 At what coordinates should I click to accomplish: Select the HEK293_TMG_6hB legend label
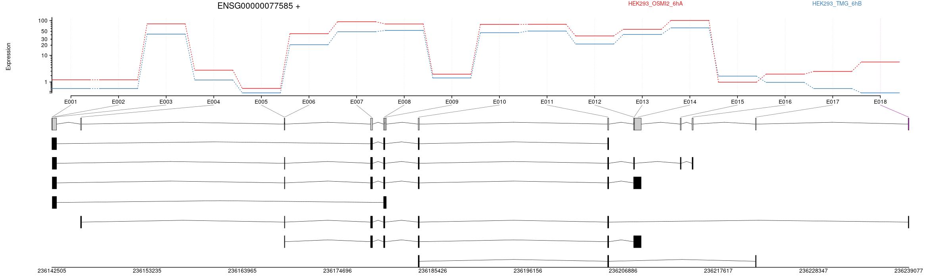pos(837,4)
